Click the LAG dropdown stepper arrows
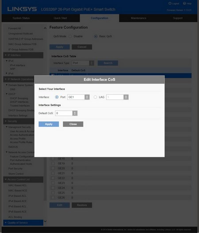This screenshot has width=199, height=233. (x=126, y=97)
